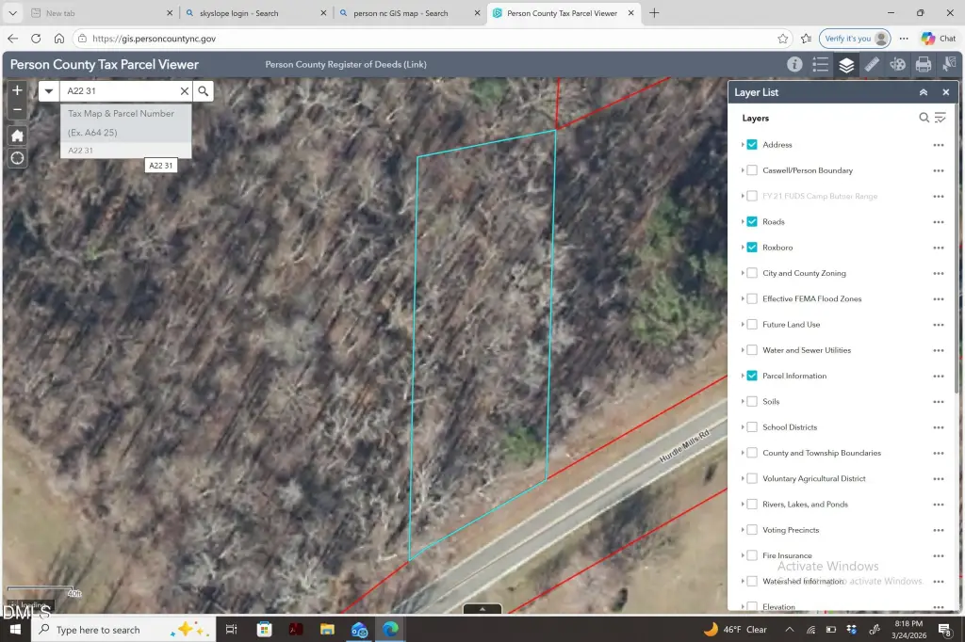
Task: Expand the Parcel Information layer tree
Action: tap(743, 377)
